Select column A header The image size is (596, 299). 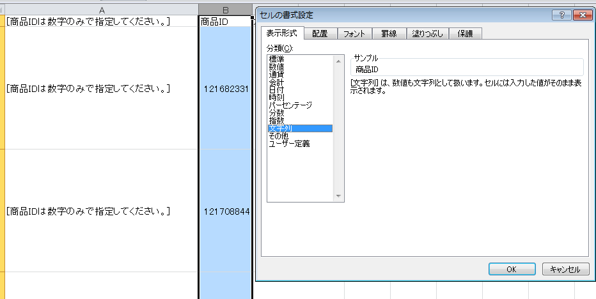(102, 10)
